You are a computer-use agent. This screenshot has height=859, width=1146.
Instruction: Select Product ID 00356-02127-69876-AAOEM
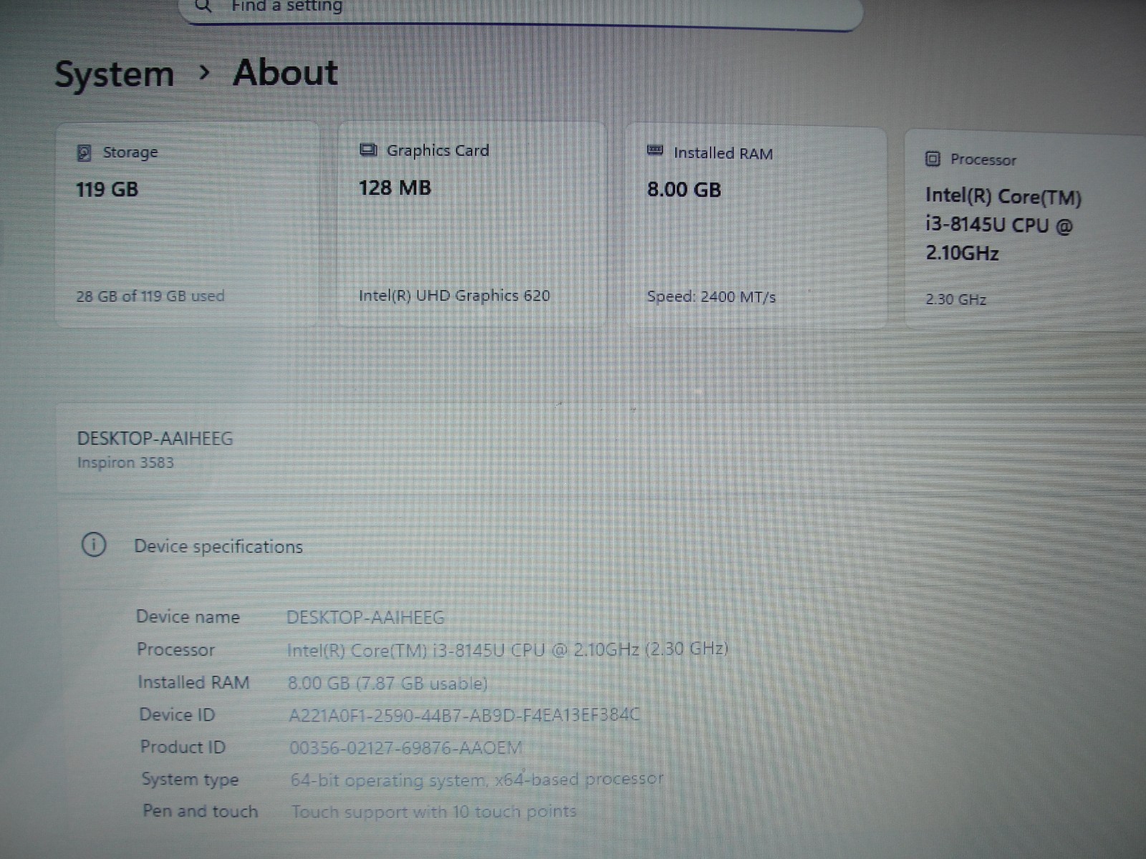point(406,748)
